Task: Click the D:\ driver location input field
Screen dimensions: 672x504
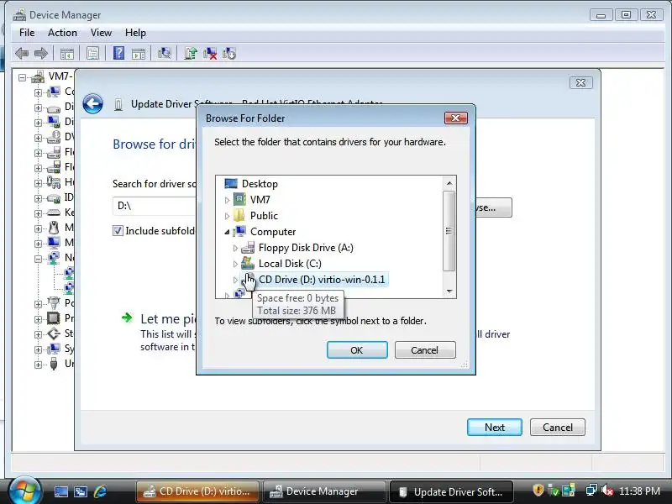Action: 155,206
